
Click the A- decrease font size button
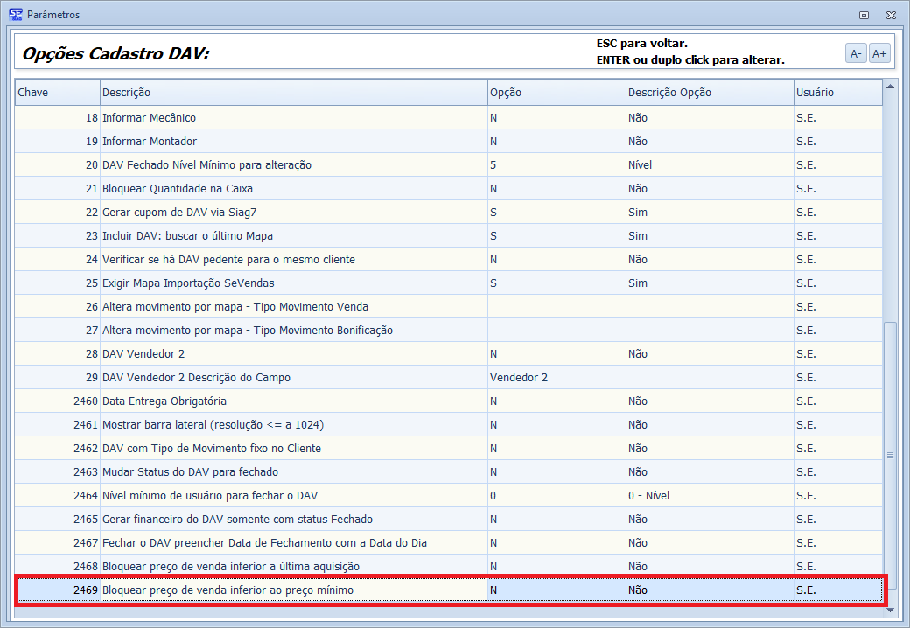856,53
